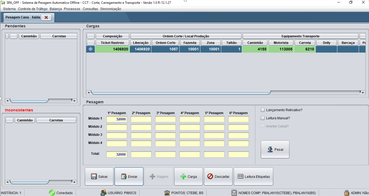369x196 pixels.
Task: Click the computer icon beside NOMES COMP
Action: 234,193
